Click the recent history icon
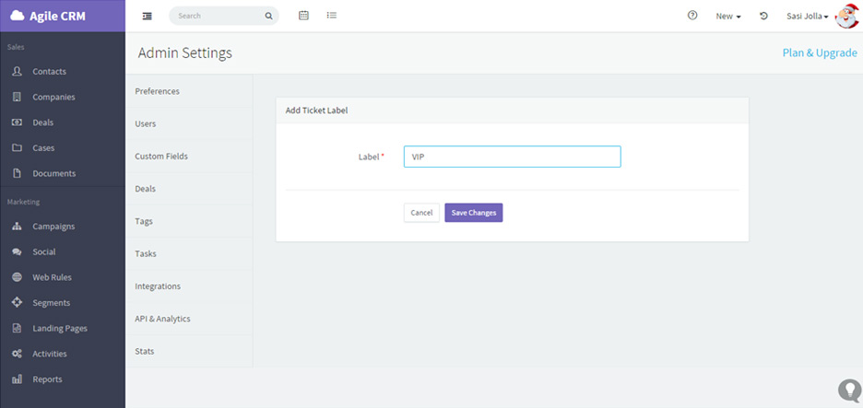Viewport: 863px width, 408px height. coord(764,16)
